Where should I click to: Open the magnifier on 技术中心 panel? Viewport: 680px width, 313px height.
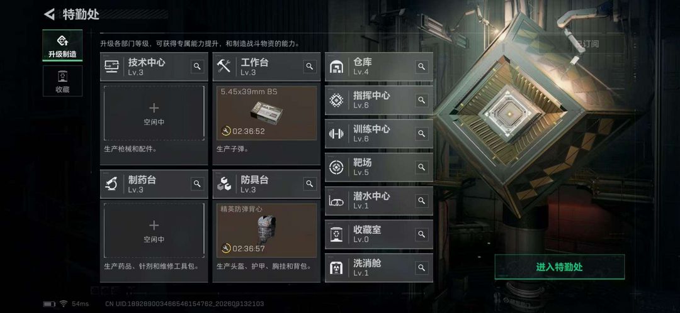point(197,66)
